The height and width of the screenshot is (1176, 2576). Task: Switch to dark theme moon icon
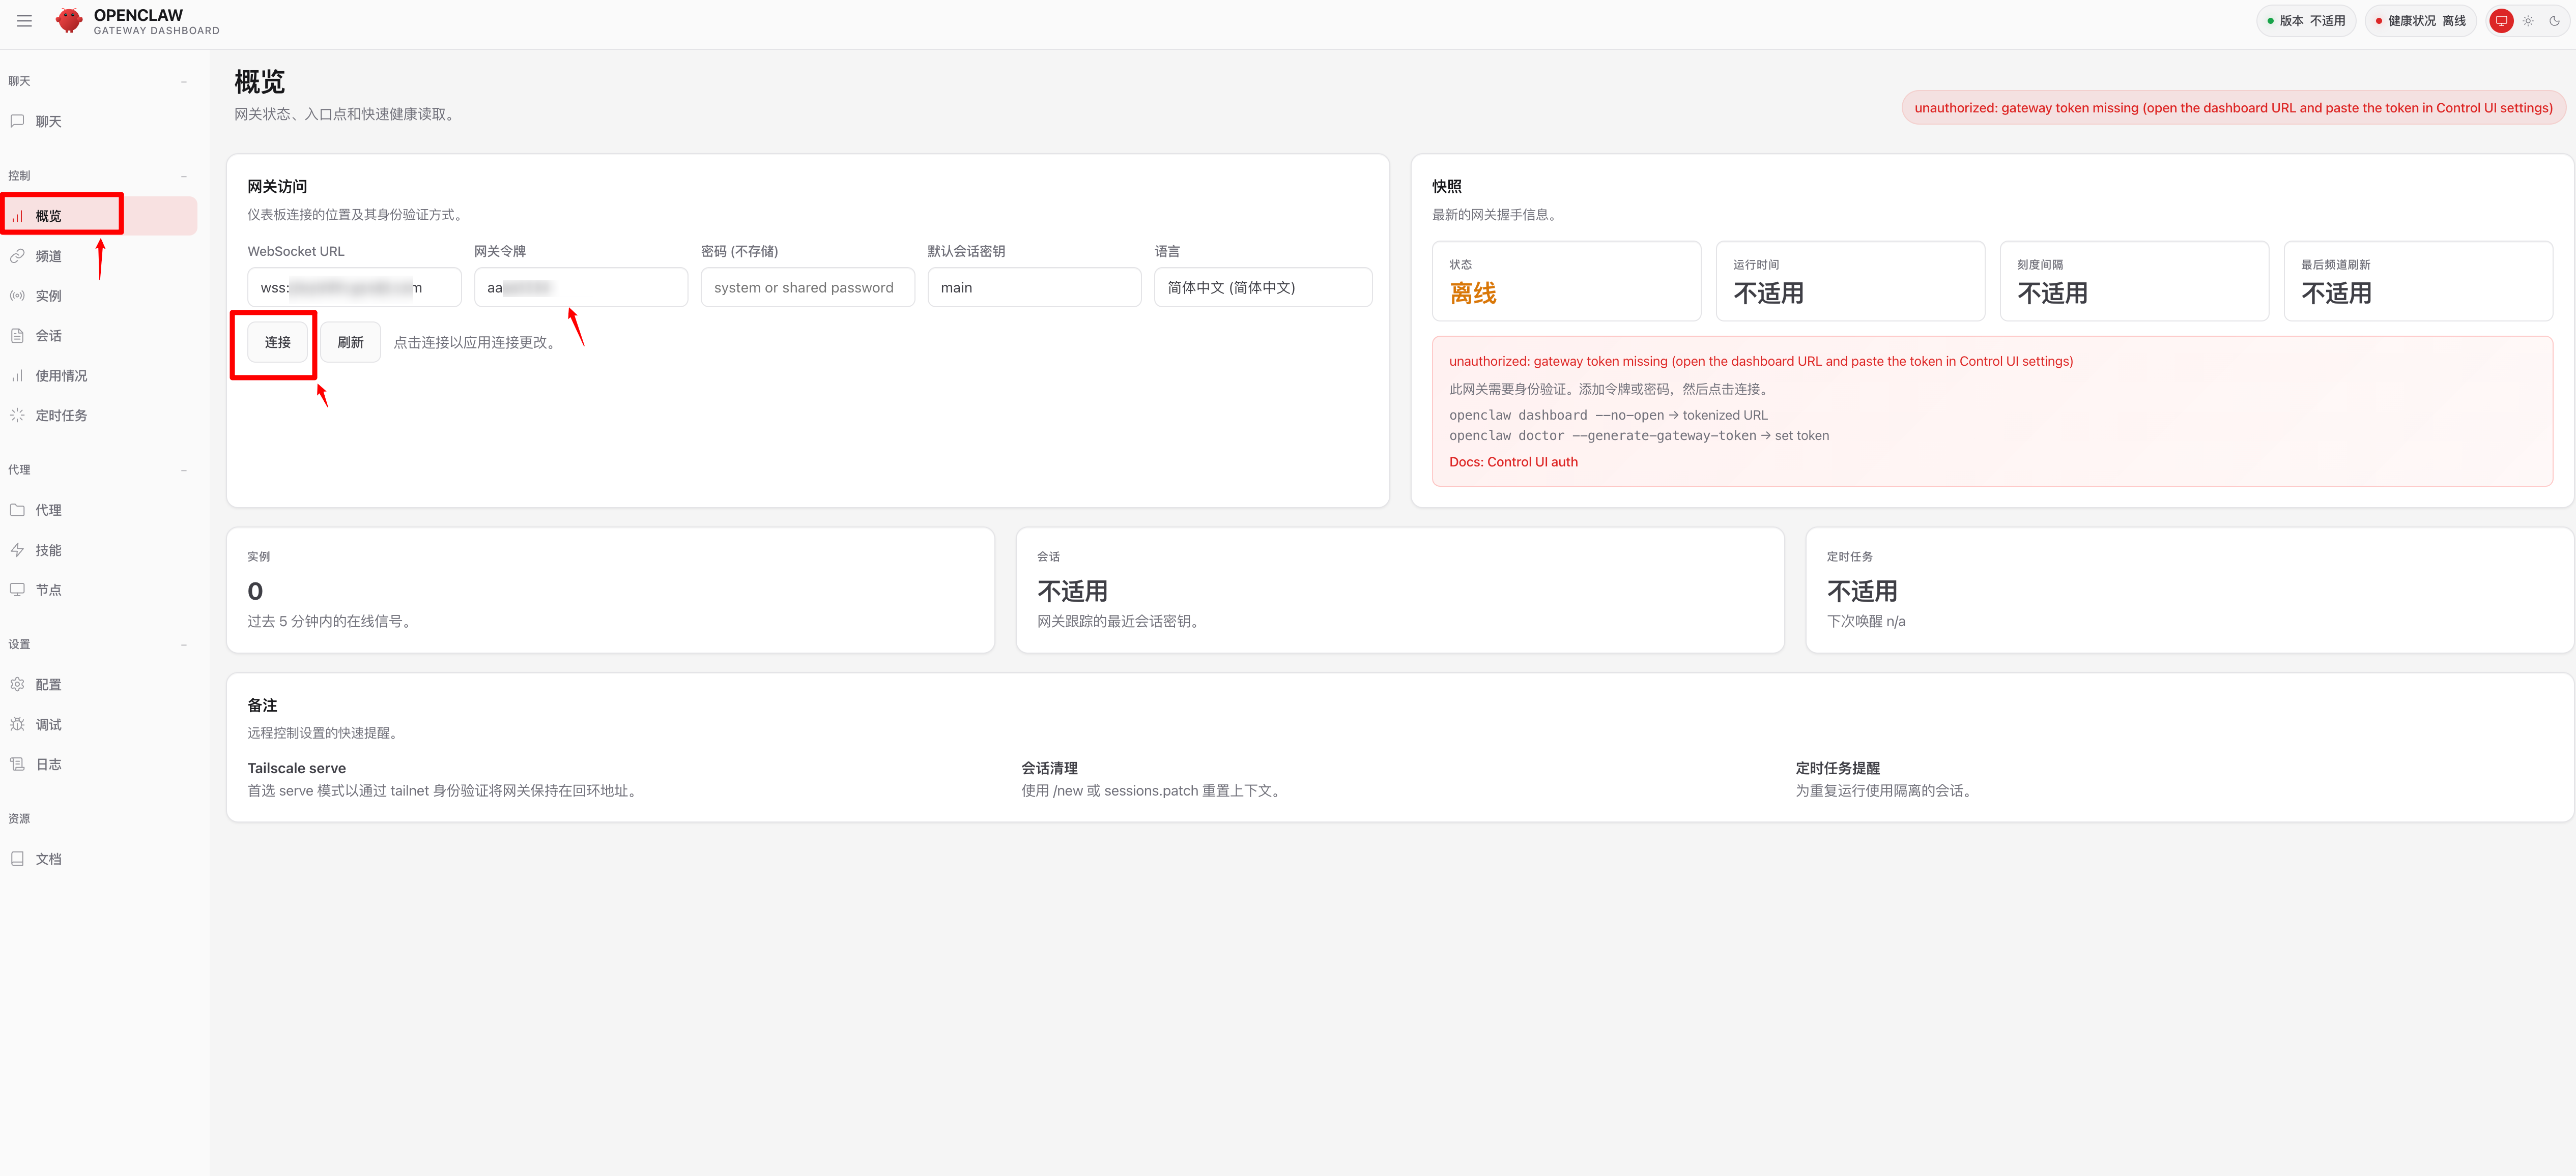coord(2554,21)
